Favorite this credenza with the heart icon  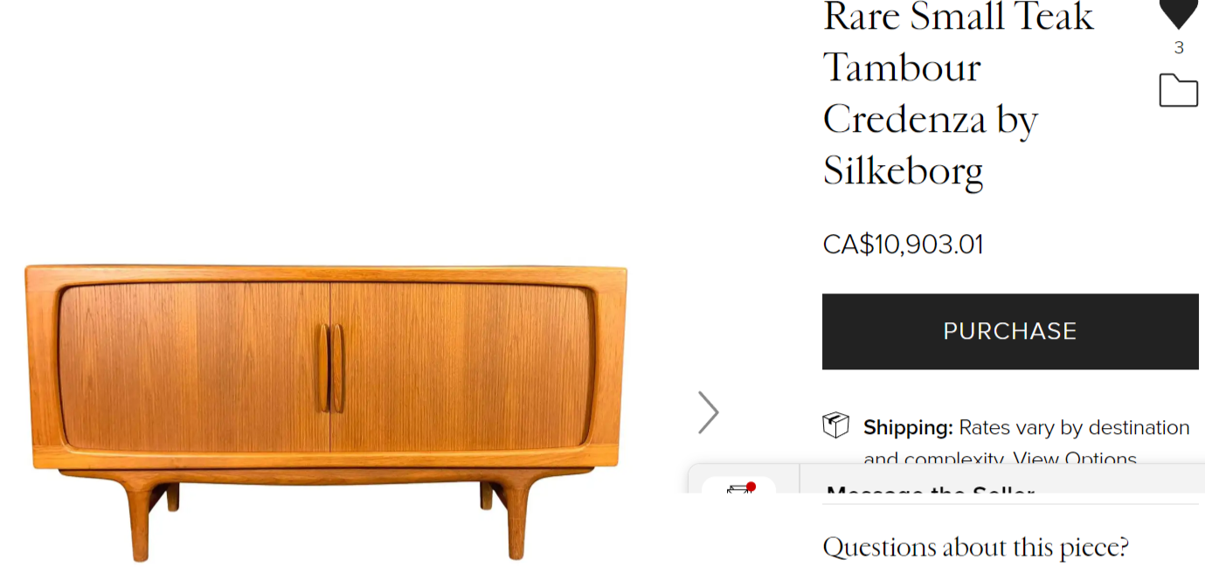coord(1179,13)
